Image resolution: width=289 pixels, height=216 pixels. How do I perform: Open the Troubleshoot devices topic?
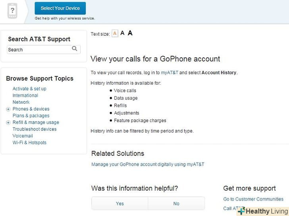pos(35,129)
